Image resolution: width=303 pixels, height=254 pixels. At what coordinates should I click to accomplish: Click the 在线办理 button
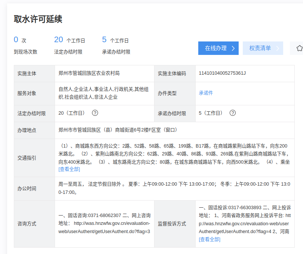pos(218,48)
